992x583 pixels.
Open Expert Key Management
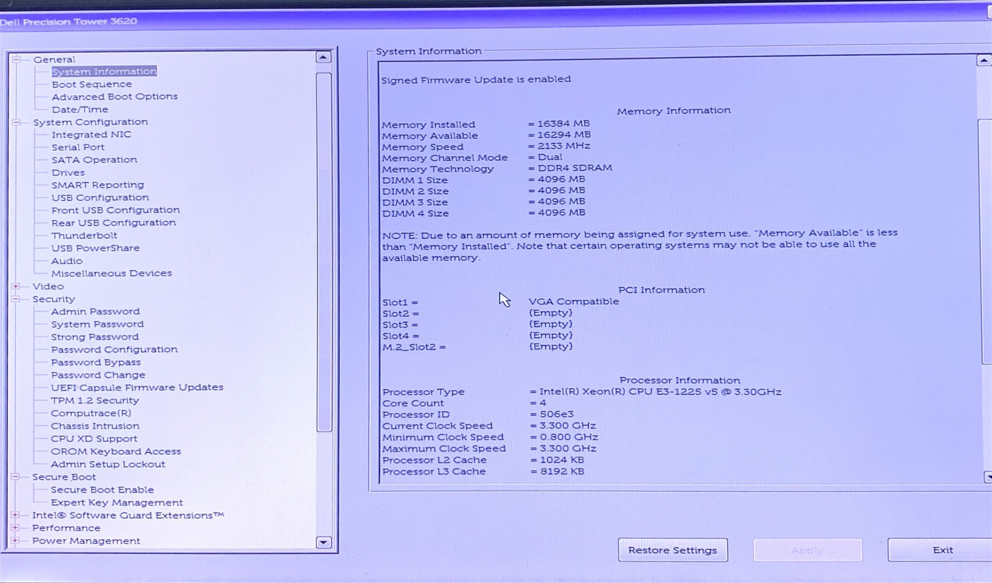117,502
